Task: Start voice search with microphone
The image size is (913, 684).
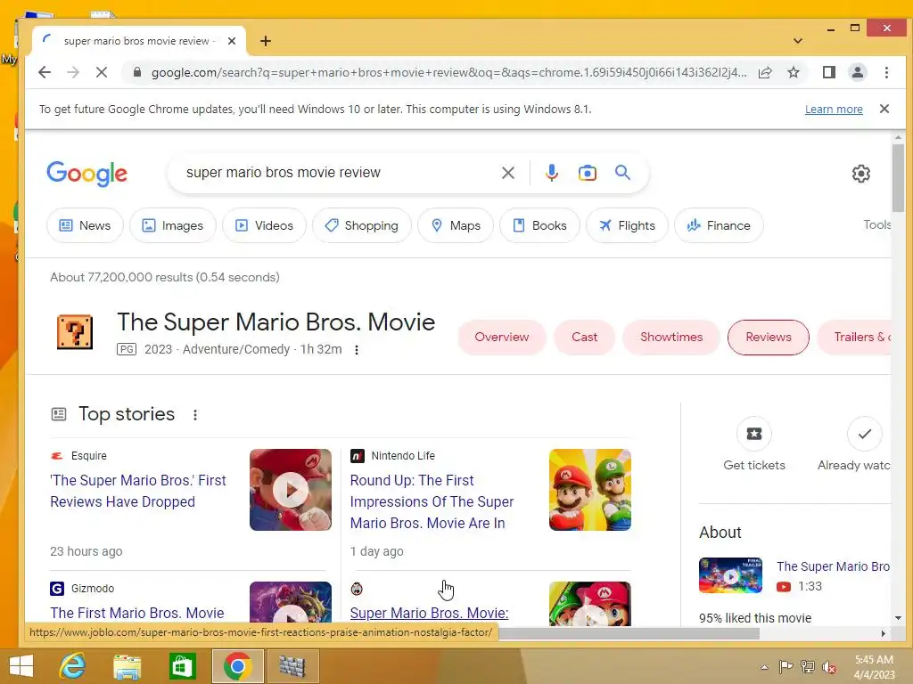Action: (x=551, y=173)
